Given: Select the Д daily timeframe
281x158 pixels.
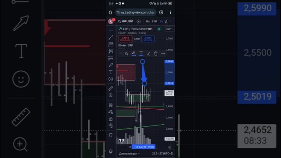Looking at the screenshot, I should 166,22.
